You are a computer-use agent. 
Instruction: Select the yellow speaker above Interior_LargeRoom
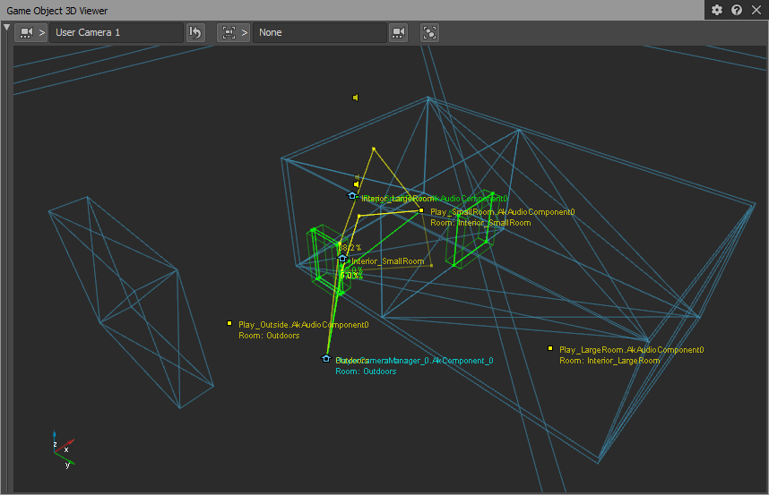coord(356,184)
